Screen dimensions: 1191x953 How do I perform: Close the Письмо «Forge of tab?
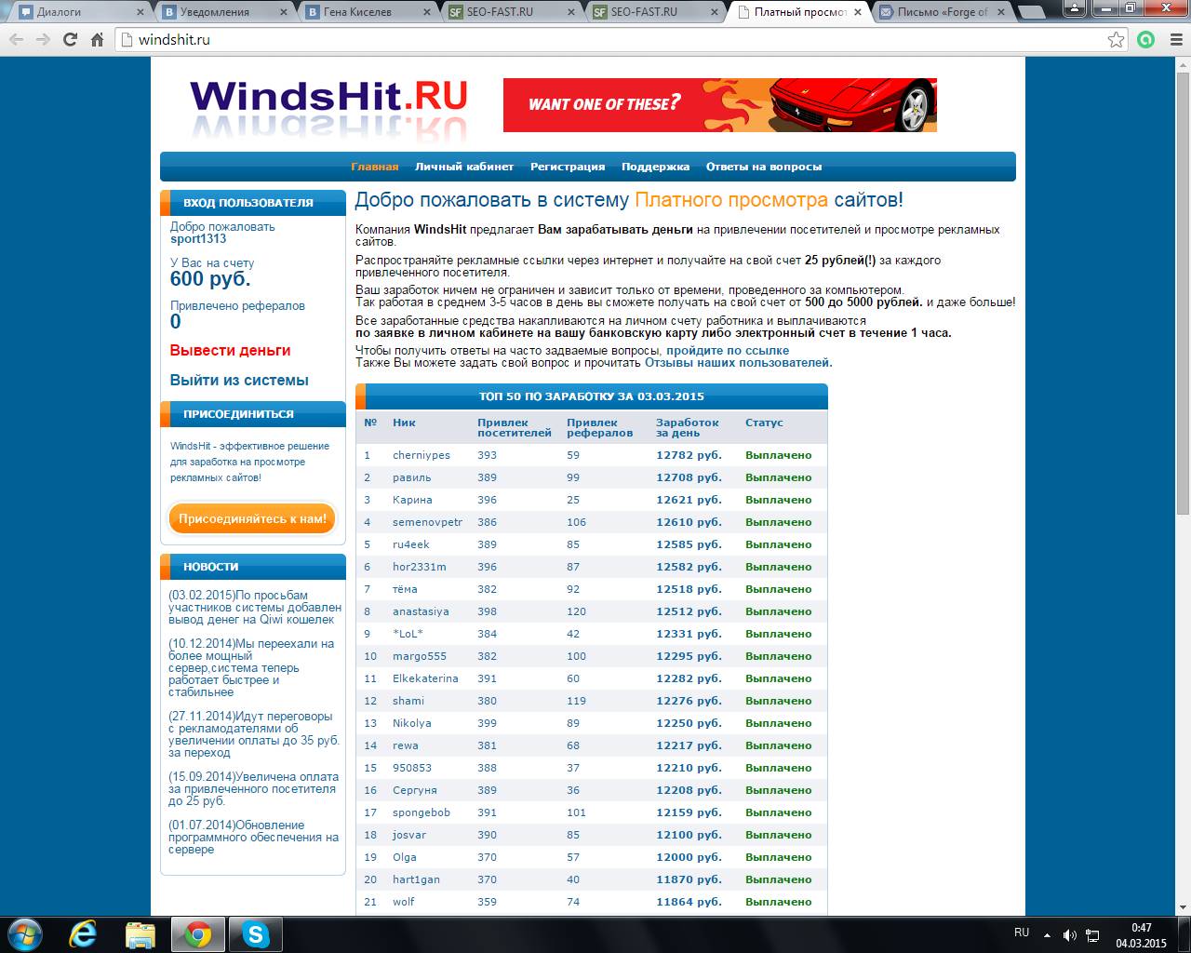coord(999,12)
